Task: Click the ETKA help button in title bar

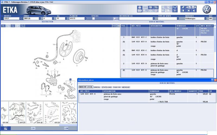Action: coord(206,2)
